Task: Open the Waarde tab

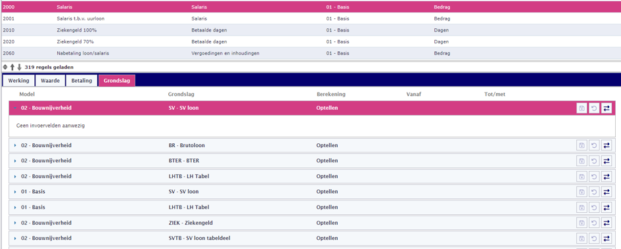Action: (x=51, y=80)
